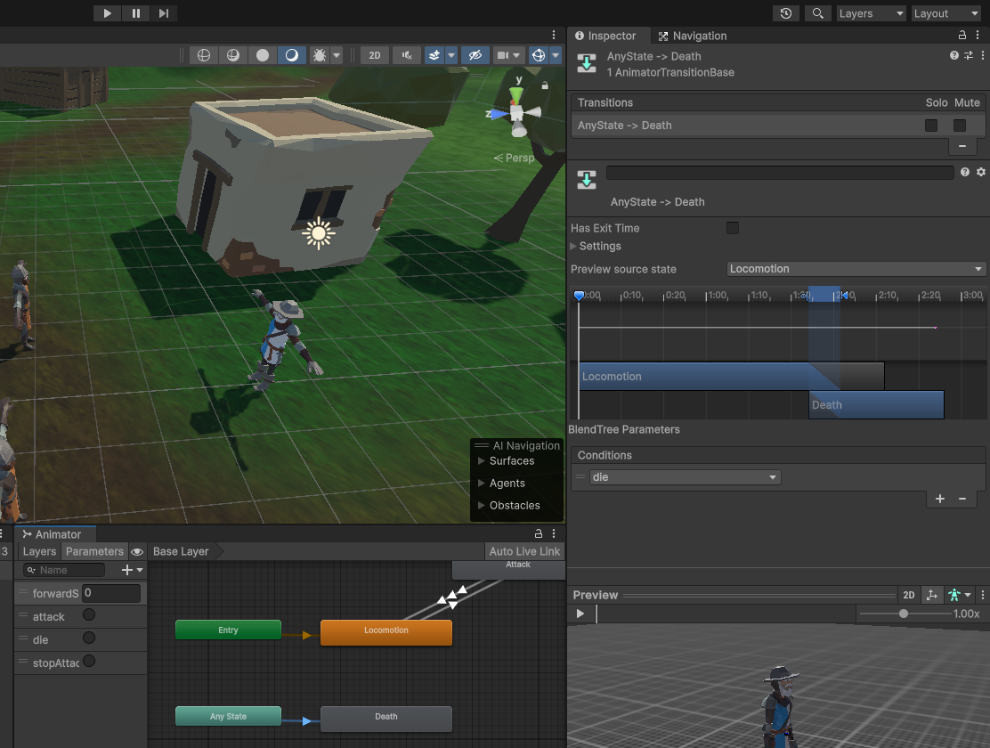The width and height of the screenshot is (990, 748).
Task: Switch to the Navigation tab
Action: [x=693, y=36]
